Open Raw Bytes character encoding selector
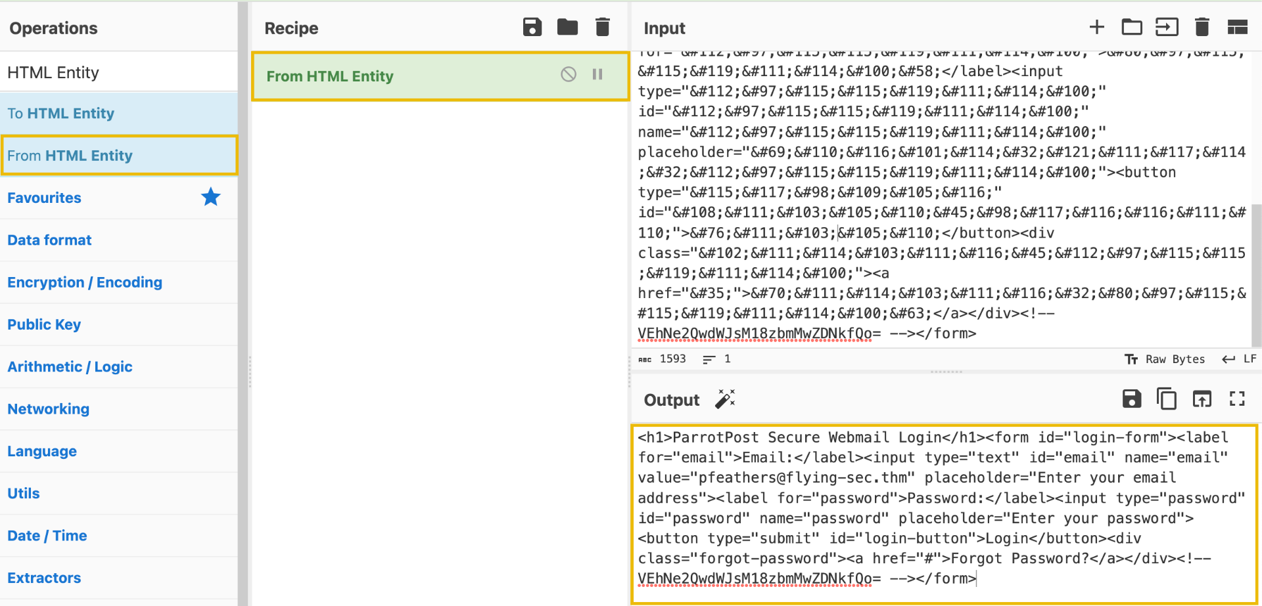 [1165, 359]
